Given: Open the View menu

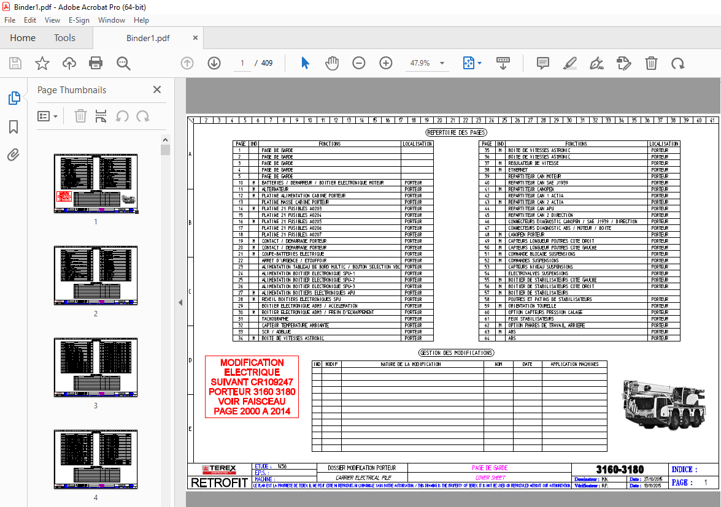Looking at the screenshot, I should coord(52,20).
